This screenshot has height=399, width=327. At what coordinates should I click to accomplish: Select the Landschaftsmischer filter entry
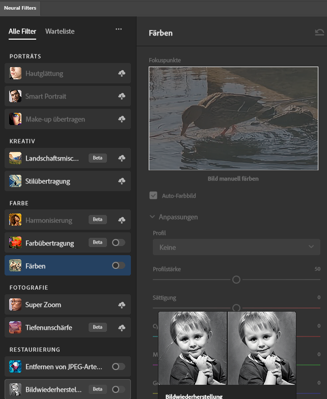52,159
